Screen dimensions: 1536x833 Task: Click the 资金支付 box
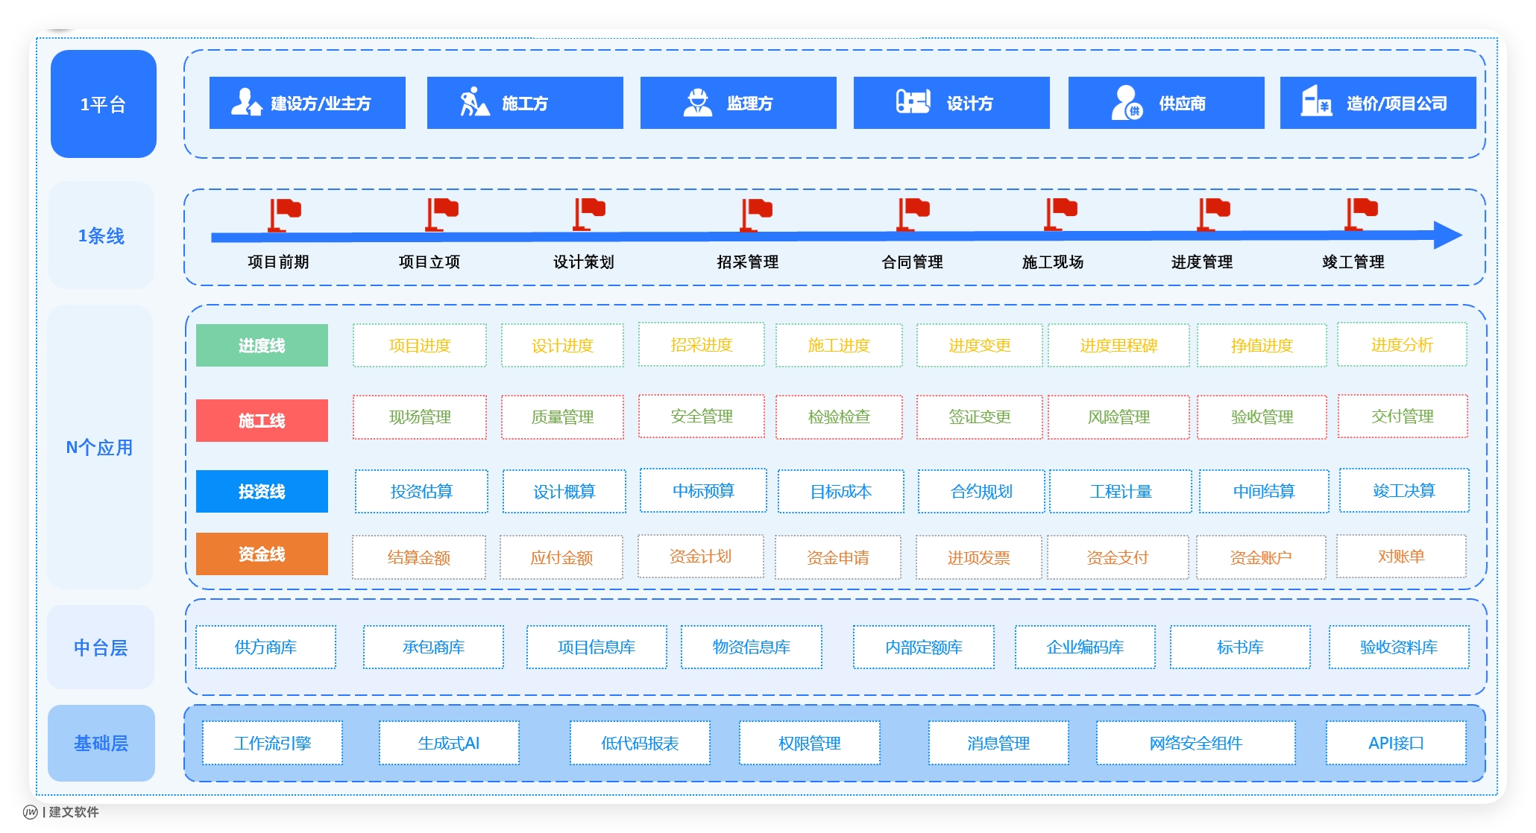[x=1117, y=557]
